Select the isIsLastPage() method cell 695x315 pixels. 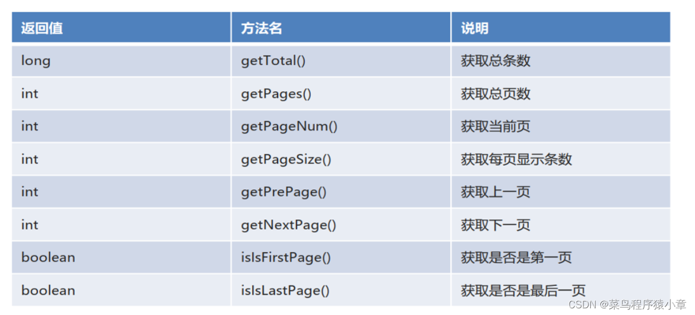[341, 290]
